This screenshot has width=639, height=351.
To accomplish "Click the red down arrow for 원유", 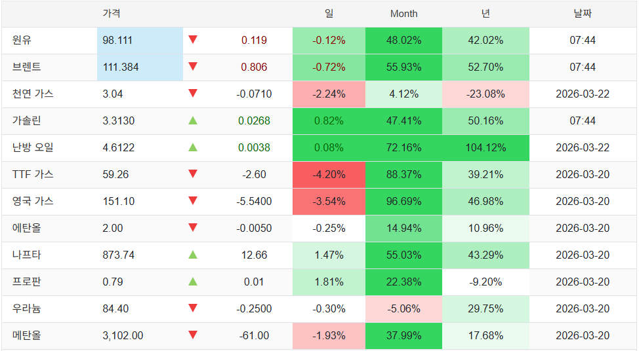I will [193, 40].
